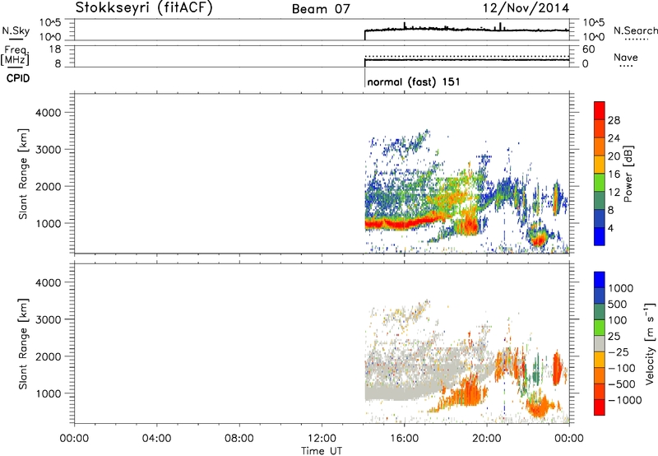Select the normal (fast) 151 mode text
Image resolution: width=658 pixels, height=456 pixels.
pyautogui.click(x=414, y=81)
